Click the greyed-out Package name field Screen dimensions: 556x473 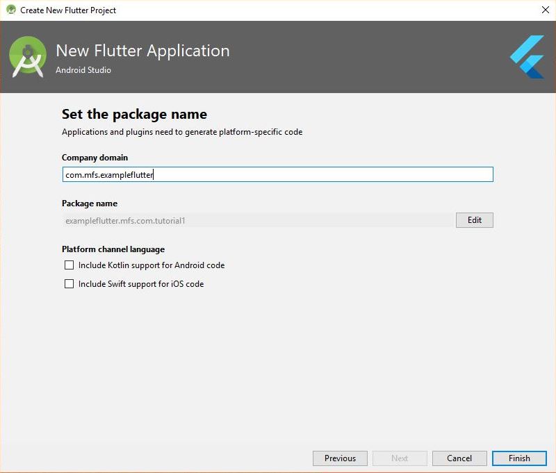[258, 220]
